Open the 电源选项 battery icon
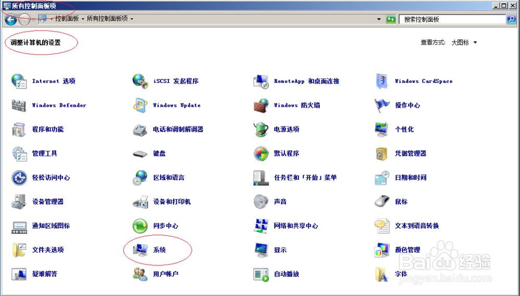520x296 pixels. (x=261, y=129)
